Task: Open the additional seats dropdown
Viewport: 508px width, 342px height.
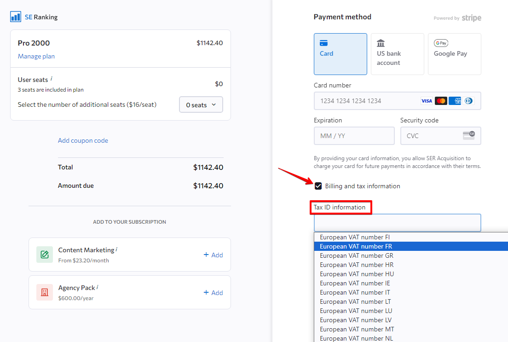Action: click(x=201, y=105)
